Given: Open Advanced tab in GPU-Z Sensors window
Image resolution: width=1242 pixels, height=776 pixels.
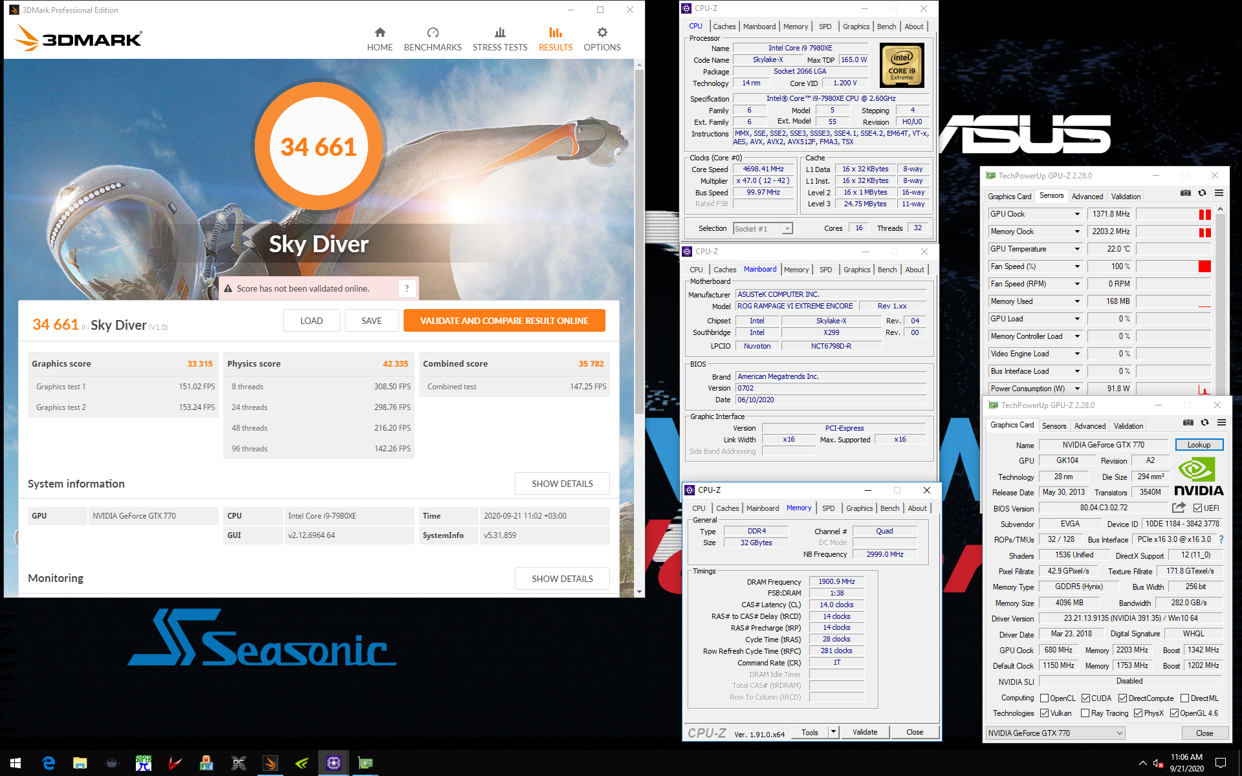Looking at the screenshot, I should (x=1087, y=197).
